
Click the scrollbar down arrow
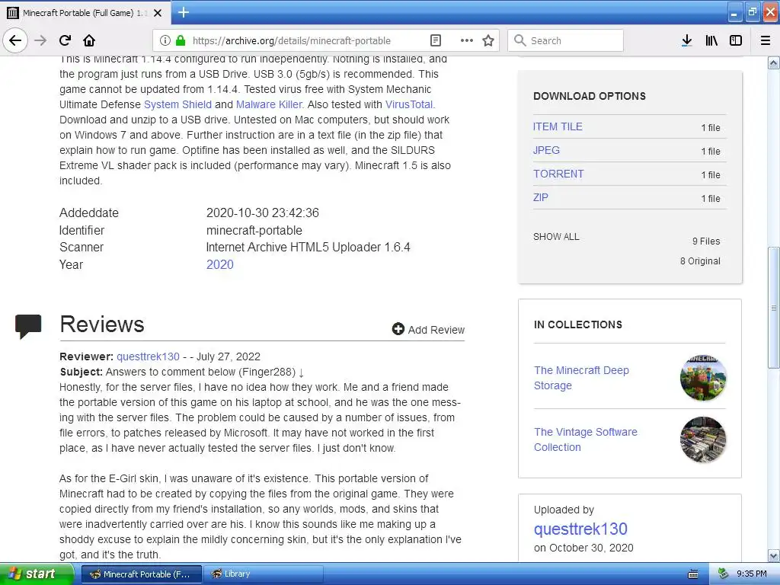point(774,555)
